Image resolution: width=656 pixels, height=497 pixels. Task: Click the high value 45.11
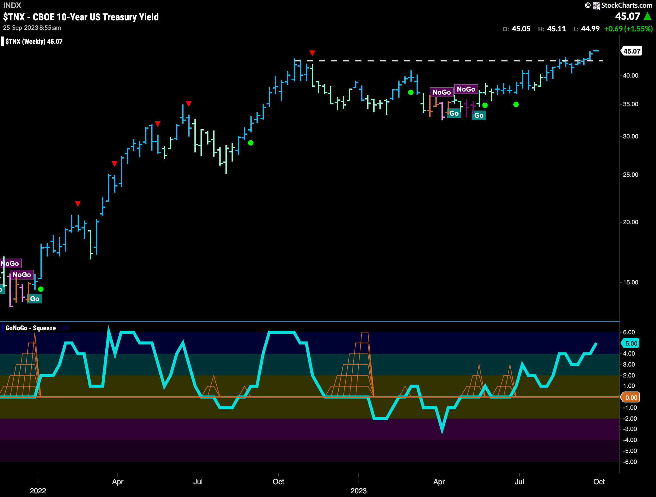(x=557, y=29)
